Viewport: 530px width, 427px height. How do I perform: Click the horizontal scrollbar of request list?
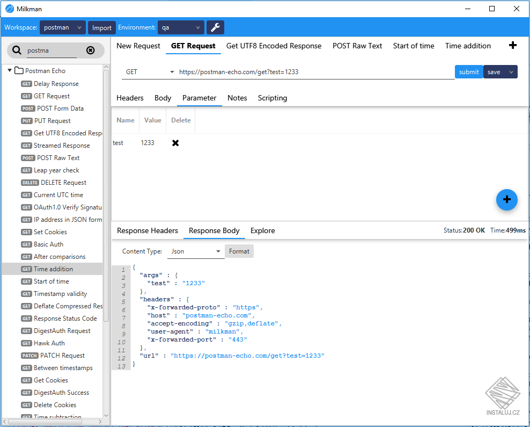coord(45,422)
